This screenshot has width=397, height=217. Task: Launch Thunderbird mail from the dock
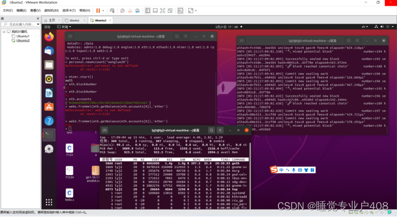click(49, 51)
